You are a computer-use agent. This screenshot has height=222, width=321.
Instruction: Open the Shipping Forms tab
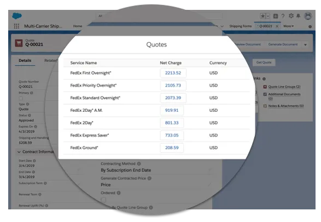(241, 26)
